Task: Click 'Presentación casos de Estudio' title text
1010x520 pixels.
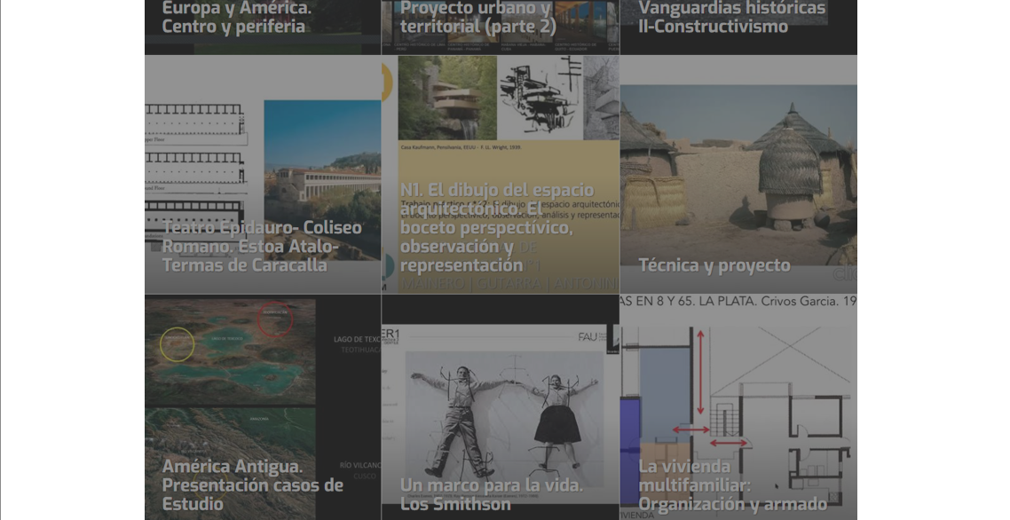Action: 252,494
